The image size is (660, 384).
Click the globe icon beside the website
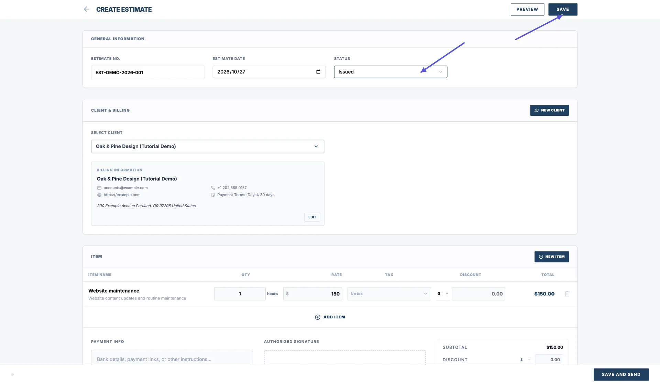[99, 195]
